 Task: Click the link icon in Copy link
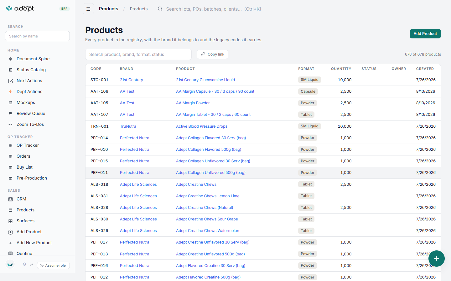(203, 54)
